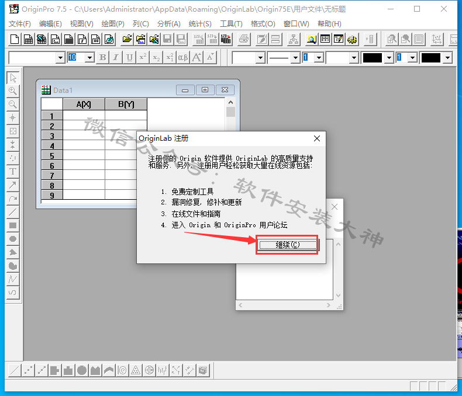Click the Area plot icon
This screenshot has height=396, width=462.
tap(95, 370)
